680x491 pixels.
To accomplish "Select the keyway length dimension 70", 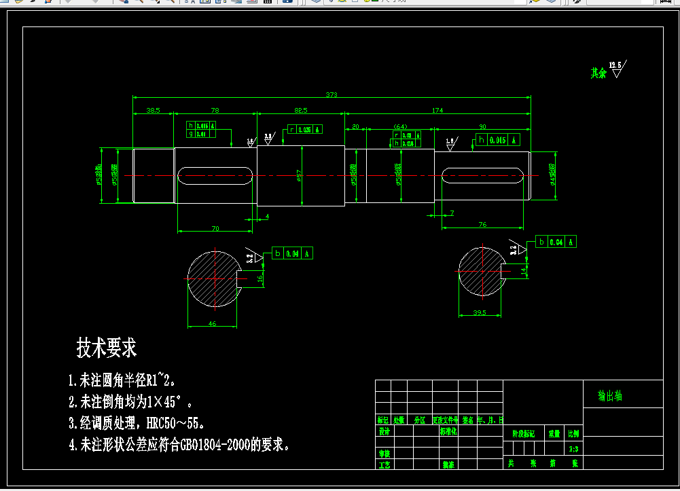I will 215,228.
